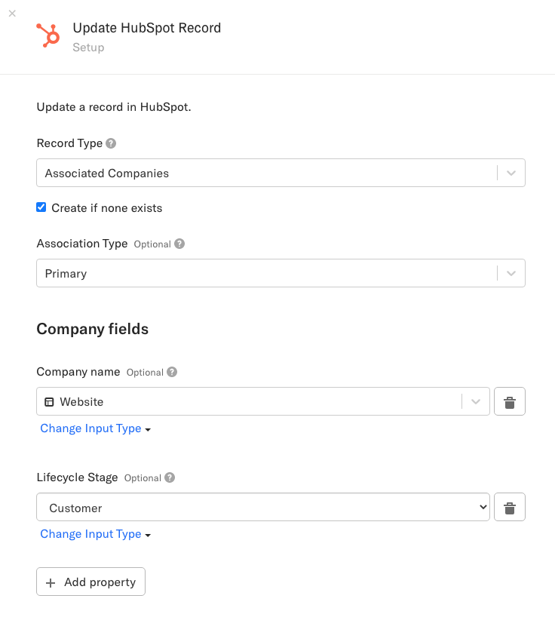Click the Add property button
This screenshot has width=555, height=617.
coord(90,582)
